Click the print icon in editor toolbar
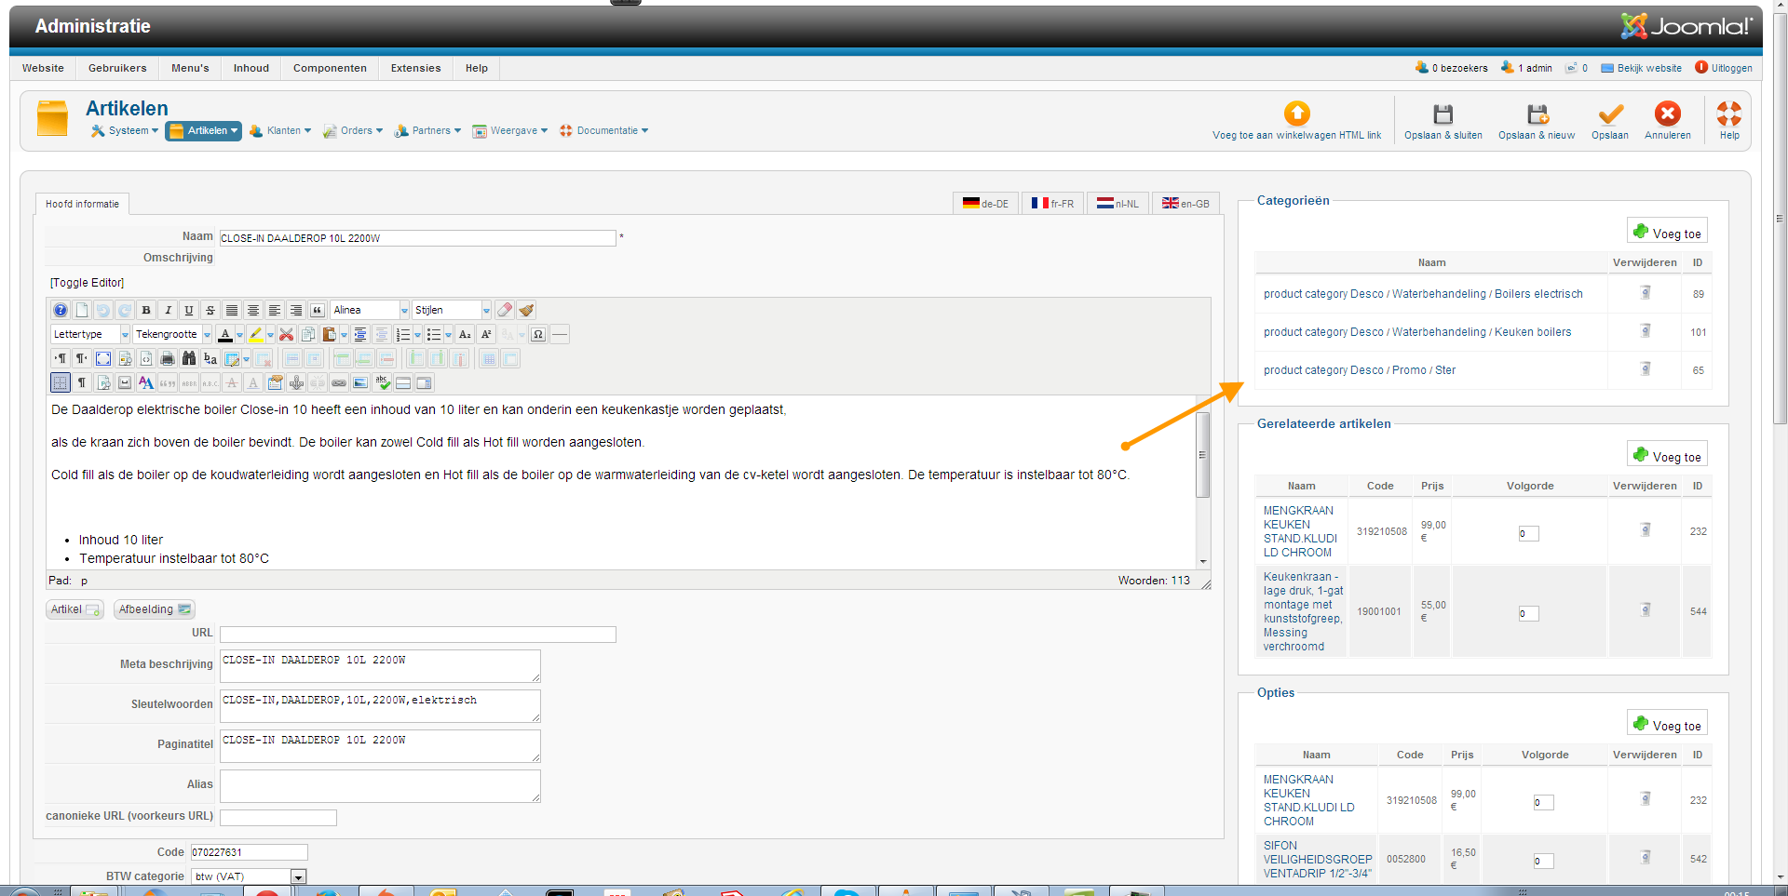This screenshot has height=896, width=1788. pos(168,358)
